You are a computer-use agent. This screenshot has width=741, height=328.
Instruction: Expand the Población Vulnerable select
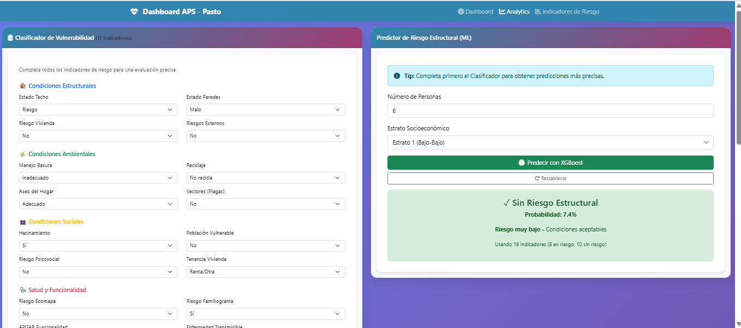tap(266, 246)
